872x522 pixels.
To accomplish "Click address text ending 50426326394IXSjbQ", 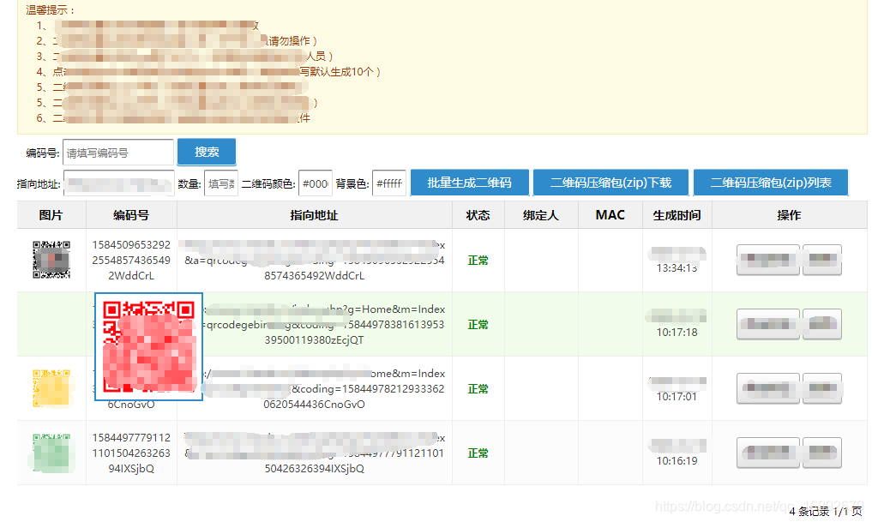I will point(314,453).
